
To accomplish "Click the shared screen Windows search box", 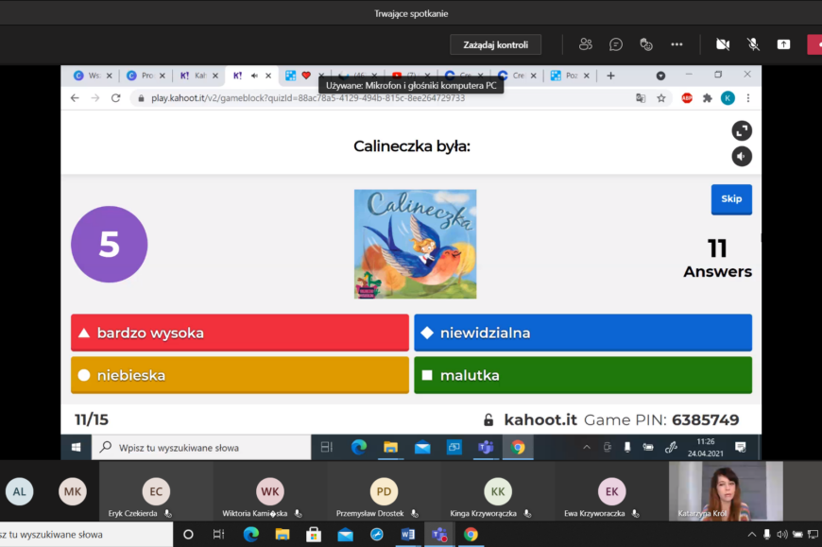I will [201, 448].
